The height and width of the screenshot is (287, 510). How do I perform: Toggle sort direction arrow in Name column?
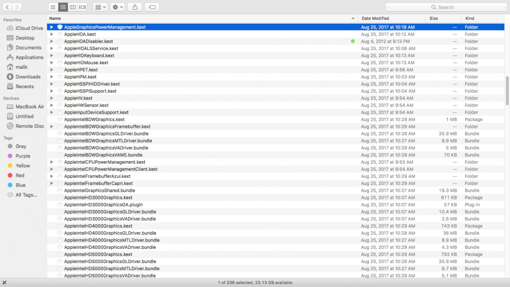point(353,18)
